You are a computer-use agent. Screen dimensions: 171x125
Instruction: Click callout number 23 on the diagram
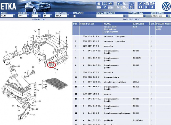[x=34, y=115]
